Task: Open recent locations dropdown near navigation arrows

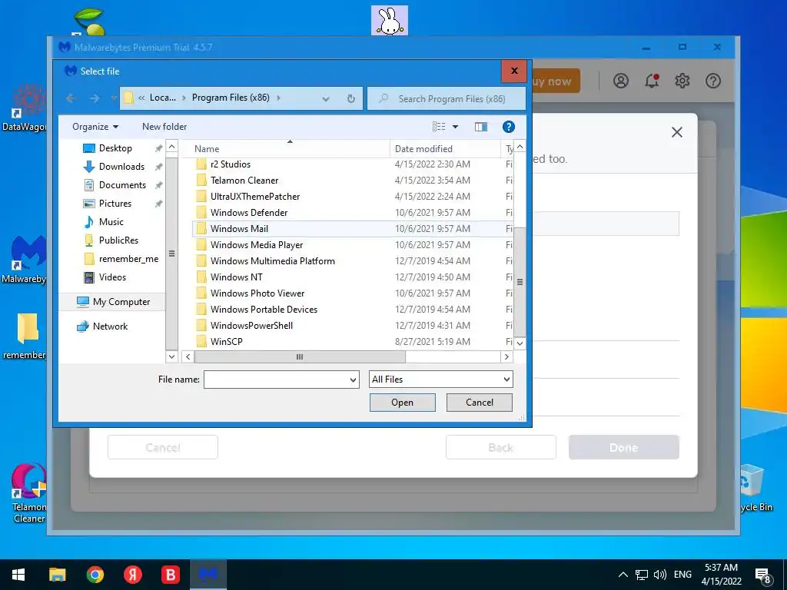Action: tap(114, 98)
